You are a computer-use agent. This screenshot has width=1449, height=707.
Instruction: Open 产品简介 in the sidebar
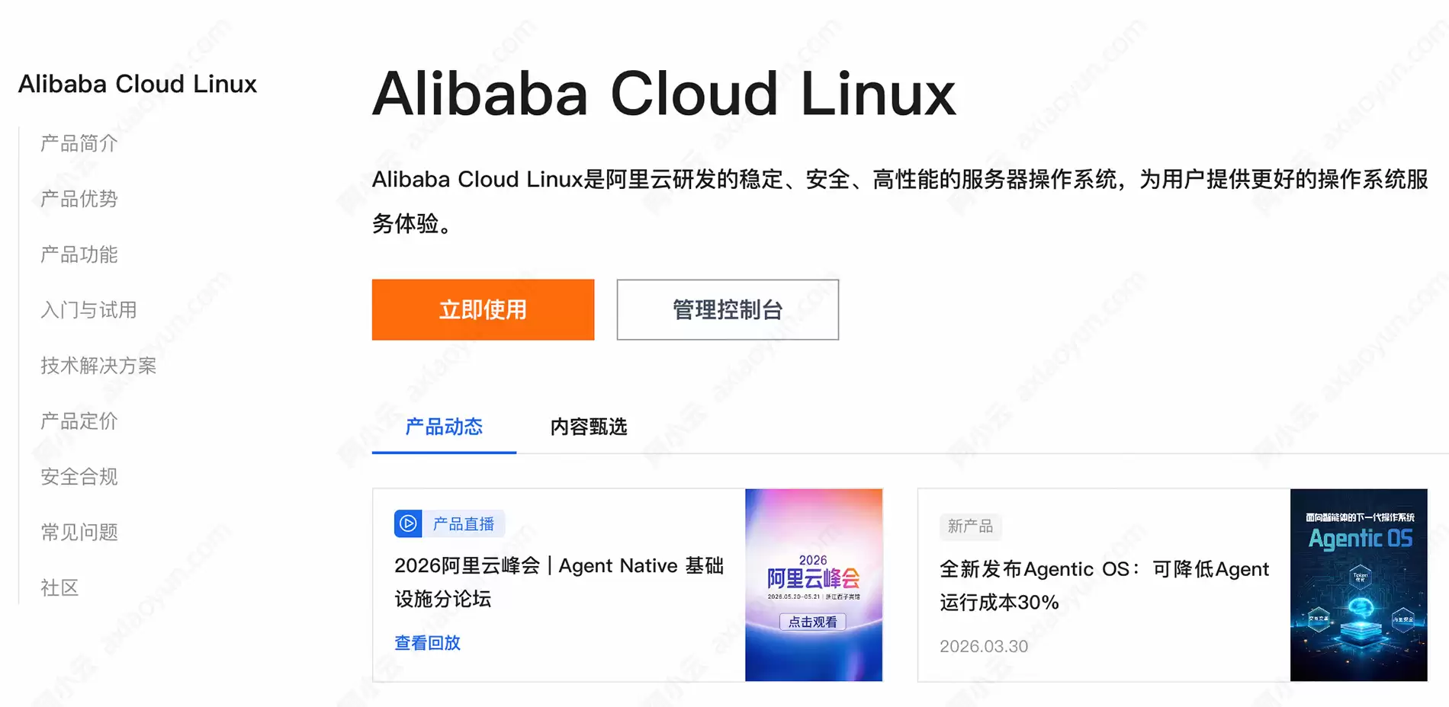point(79,143)
